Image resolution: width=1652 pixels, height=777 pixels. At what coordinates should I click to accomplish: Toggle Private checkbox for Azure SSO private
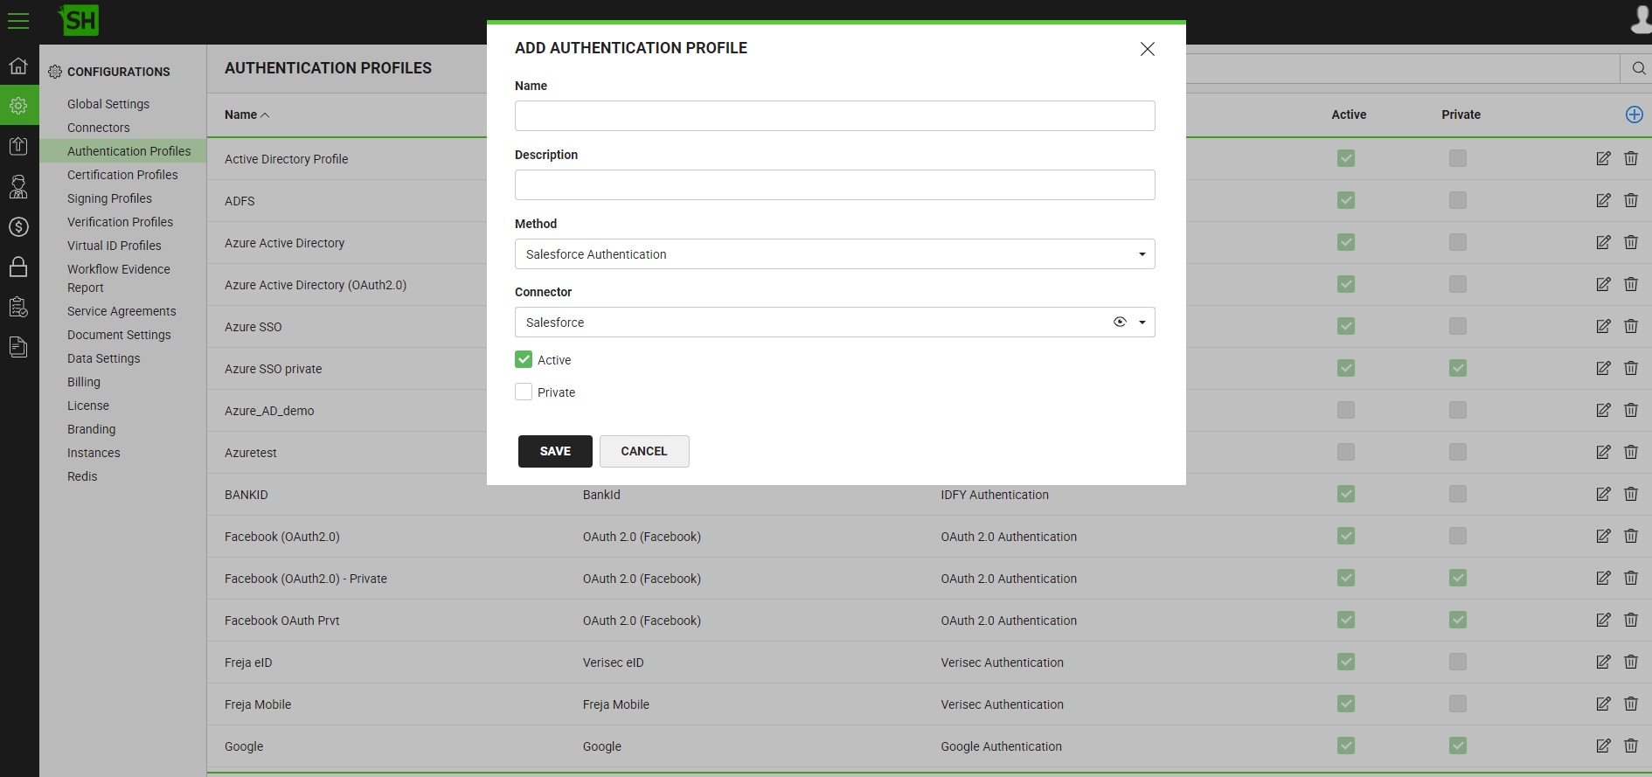[x=1458, y=368]
